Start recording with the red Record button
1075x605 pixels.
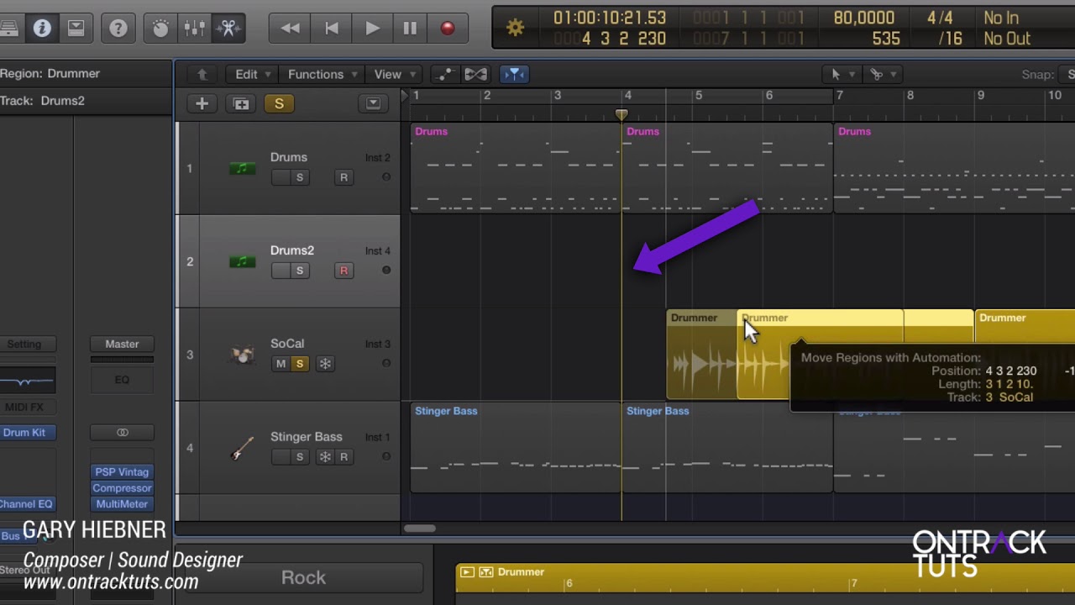tap(447, 29)
